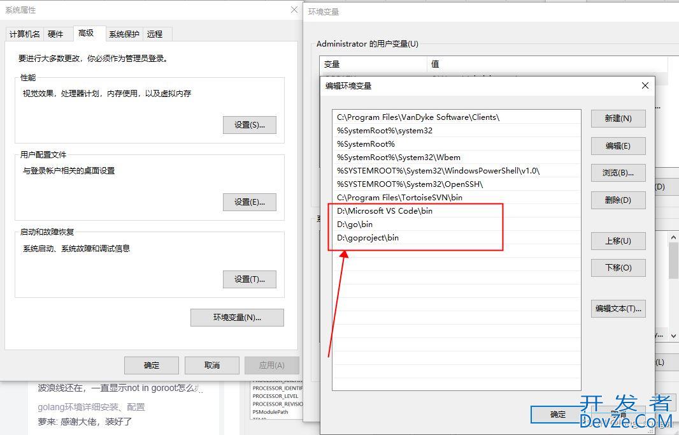
Task: Click the 变量 column header
Action: (x=373, y=64)
